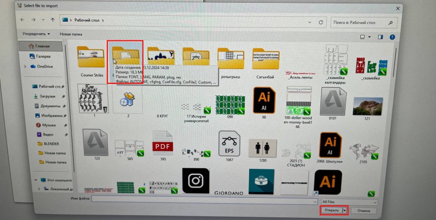Open Рабочий стол in the sidebar
Viewport: 436px width, 220px height.
pos(47,87)
